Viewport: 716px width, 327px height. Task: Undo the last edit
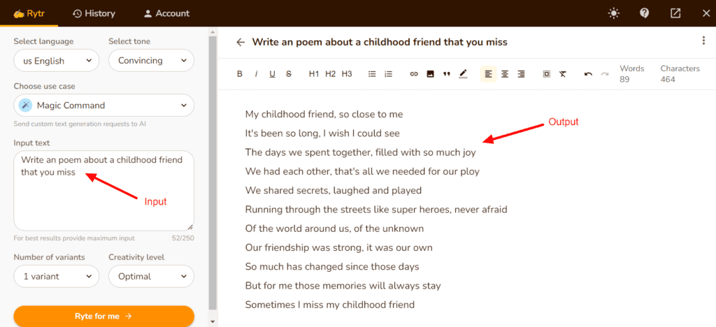(x=588, y=74)
